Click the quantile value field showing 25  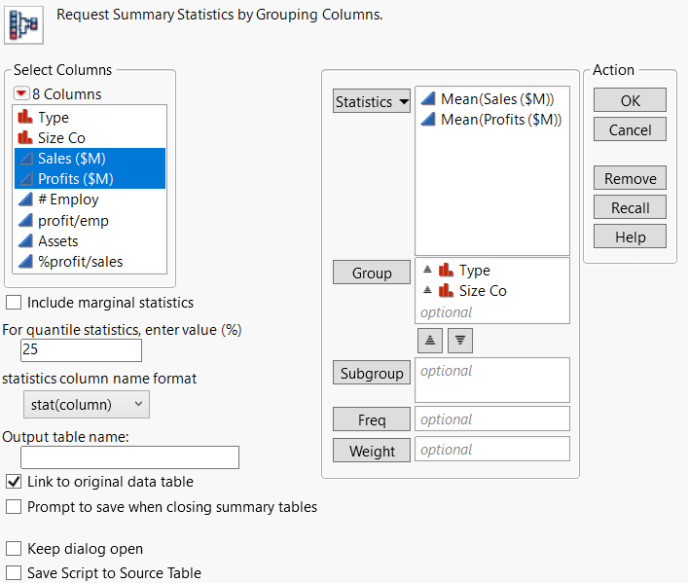[x=81, y=350]
